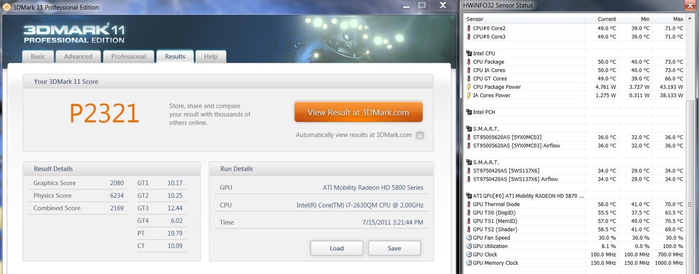The image size is (699, 274).
Task: Select ST95005620AS [5YX0MC03] temperature row
Action: point(574,137)
